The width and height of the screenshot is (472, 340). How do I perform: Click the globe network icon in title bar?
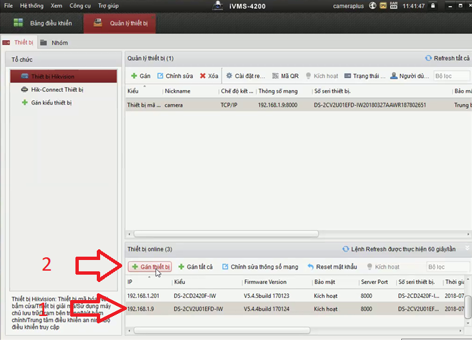[373, 5]
